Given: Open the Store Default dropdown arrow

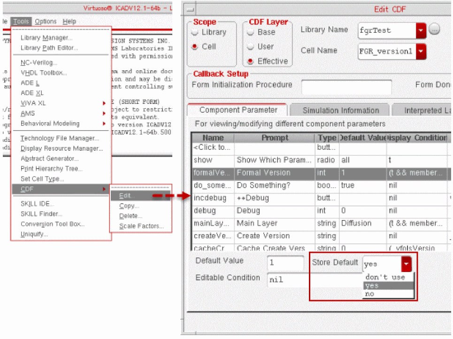Looking at the screenshot, I should [407, 264].
